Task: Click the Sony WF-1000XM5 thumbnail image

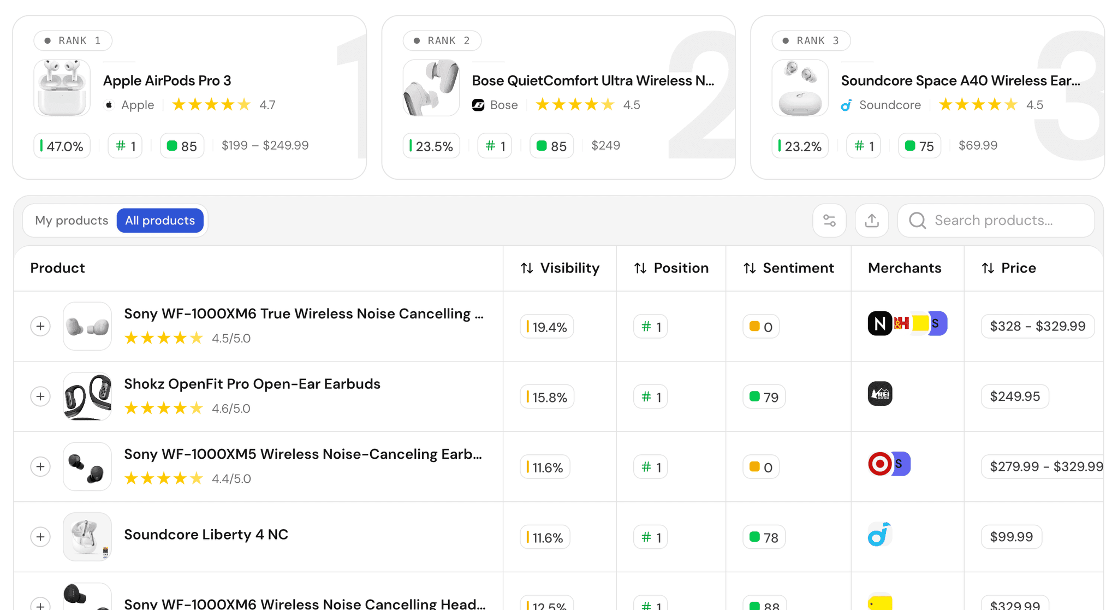Action: pyautogui.click(x=87, y=467)
